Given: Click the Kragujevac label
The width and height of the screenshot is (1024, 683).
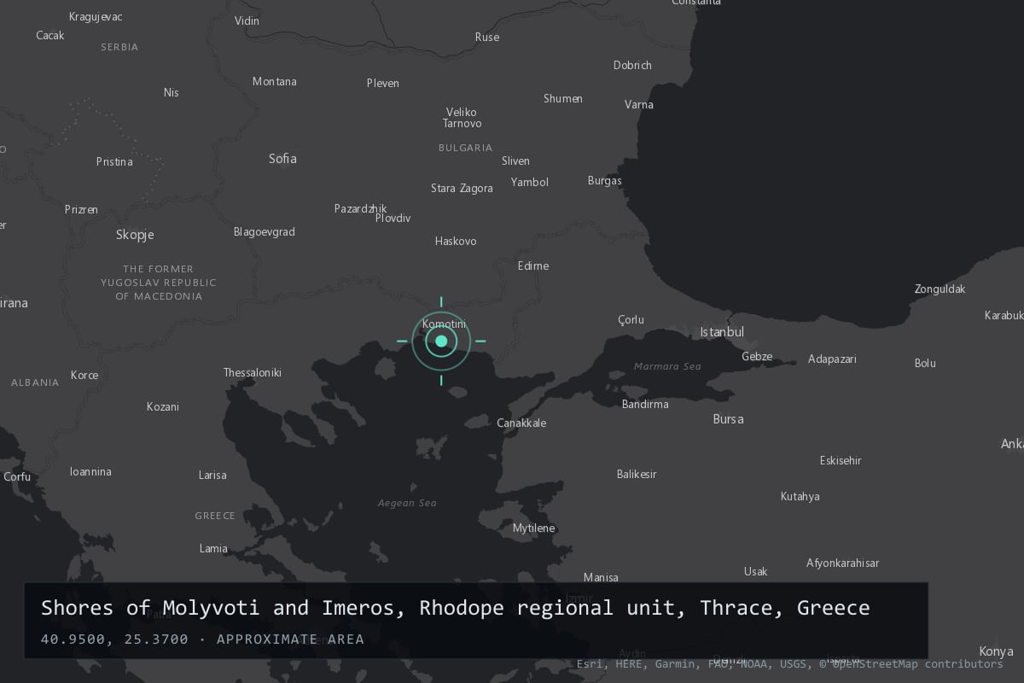Looking at the screenshot, I should click(96, 17).
